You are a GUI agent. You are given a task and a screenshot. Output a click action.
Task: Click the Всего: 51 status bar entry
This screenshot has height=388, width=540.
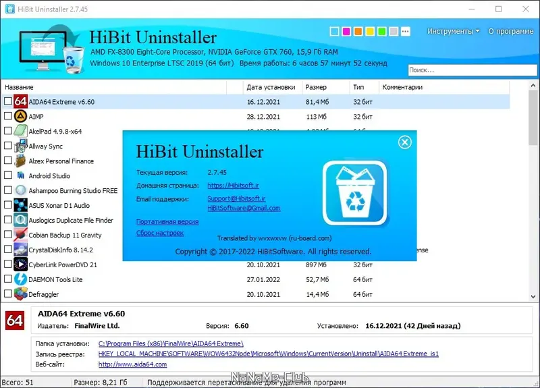(18, 383)
